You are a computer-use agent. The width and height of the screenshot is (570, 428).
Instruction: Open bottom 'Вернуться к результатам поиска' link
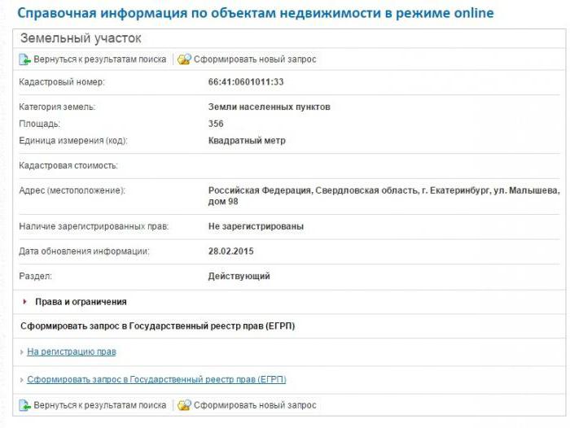click(x=99, y=405)
